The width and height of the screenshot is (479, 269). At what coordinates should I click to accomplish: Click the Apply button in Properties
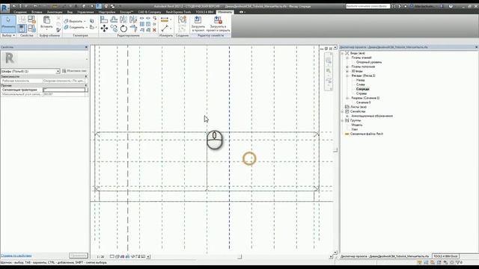79,256
